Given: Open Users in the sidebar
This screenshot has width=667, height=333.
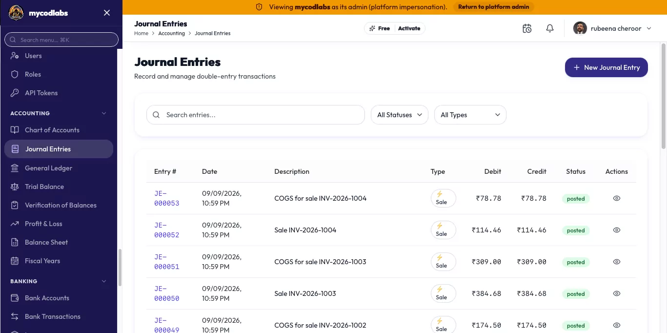Looking at the screenshot, I should (x=33, y=56).
